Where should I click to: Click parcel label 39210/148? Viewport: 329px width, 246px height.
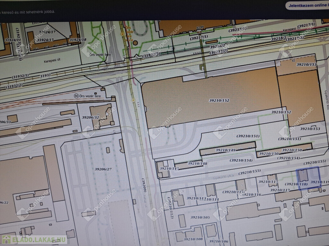pyautogui.click(x=197, y=163)
